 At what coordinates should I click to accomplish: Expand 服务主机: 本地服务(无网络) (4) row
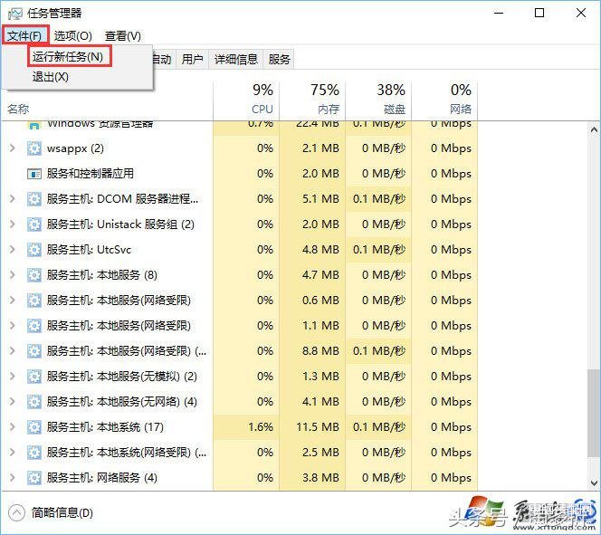(x=12, y=401)
